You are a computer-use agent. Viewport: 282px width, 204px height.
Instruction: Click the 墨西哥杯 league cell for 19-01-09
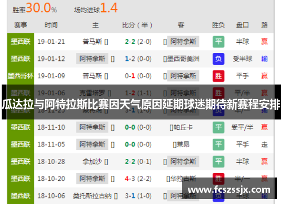coord(20,76)
